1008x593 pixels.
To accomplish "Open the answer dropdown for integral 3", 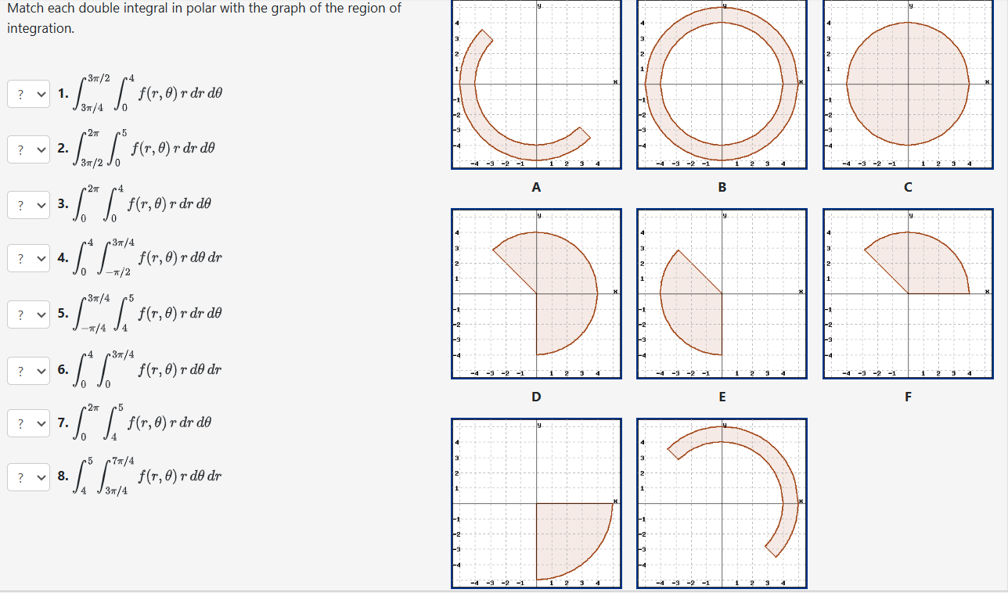I will [28, 204].
